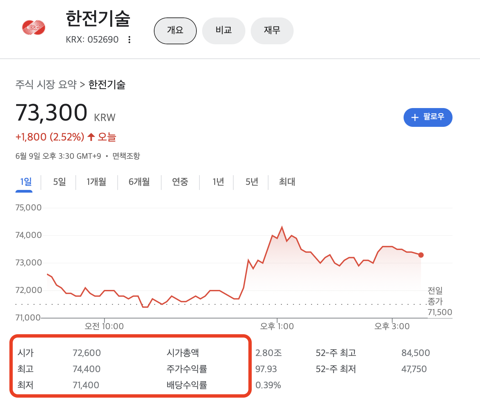Viewport: 480px width, 402px height.
Task: Open the three-dot options menu beside KRX ticker
Action: click(x=129, y=39)
